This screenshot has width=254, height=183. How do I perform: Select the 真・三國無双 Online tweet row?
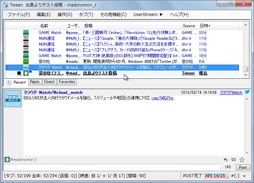[122, 33]
